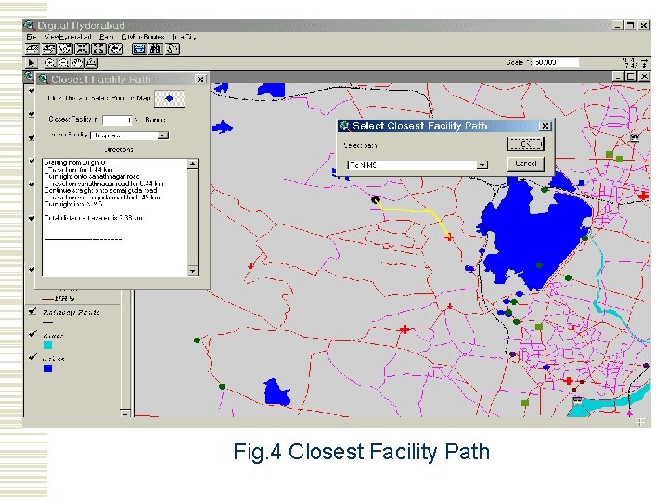Click the red cross at the yellow route end
This screenshot has height=501, width=668.
pyautogui.click(x=449, y=238)
